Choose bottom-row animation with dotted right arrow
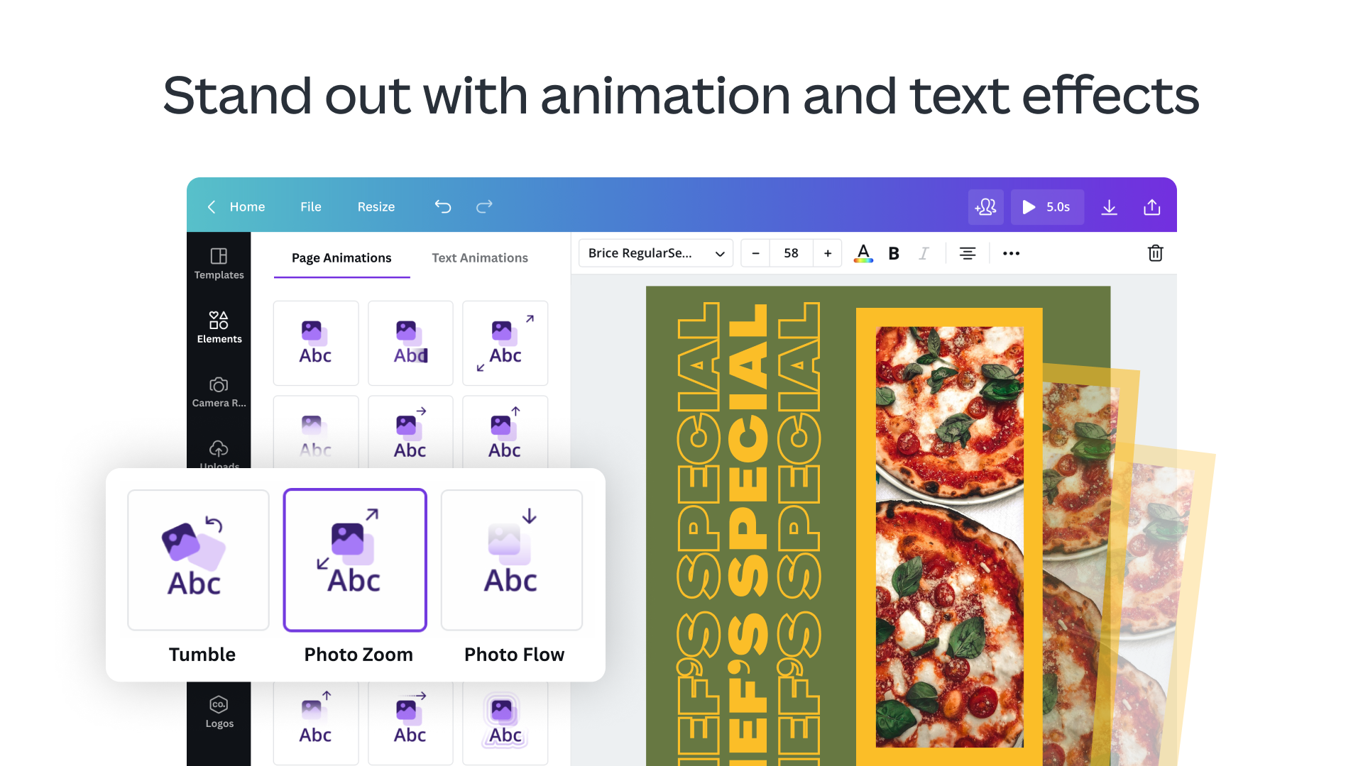 pos(410,723)
